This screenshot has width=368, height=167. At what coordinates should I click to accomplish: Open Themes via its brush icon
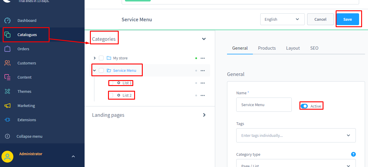tap(7, 91)
